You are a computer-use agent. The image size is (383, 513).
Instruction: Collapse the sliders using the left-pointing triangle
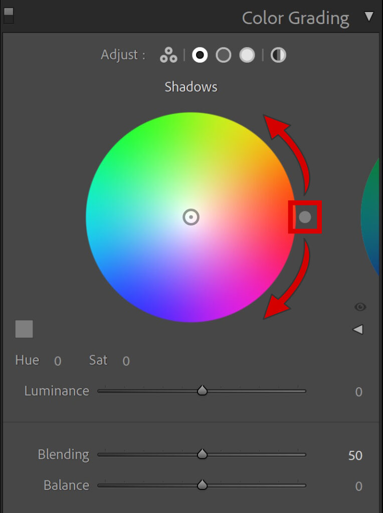click(358, 330)
